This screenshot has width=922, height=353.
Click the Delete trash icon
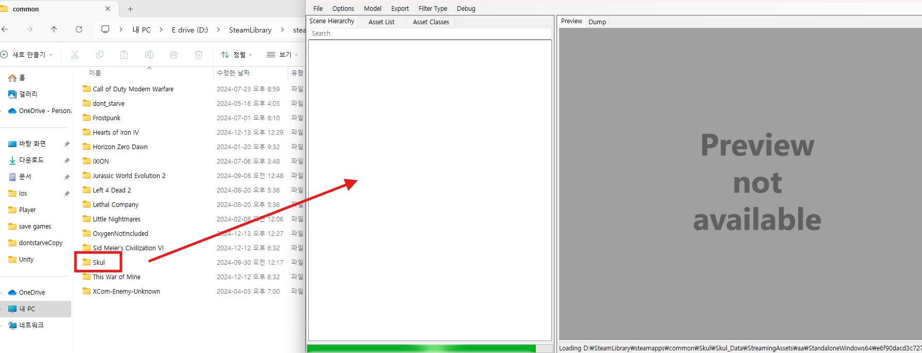click(x=199, y=55)
